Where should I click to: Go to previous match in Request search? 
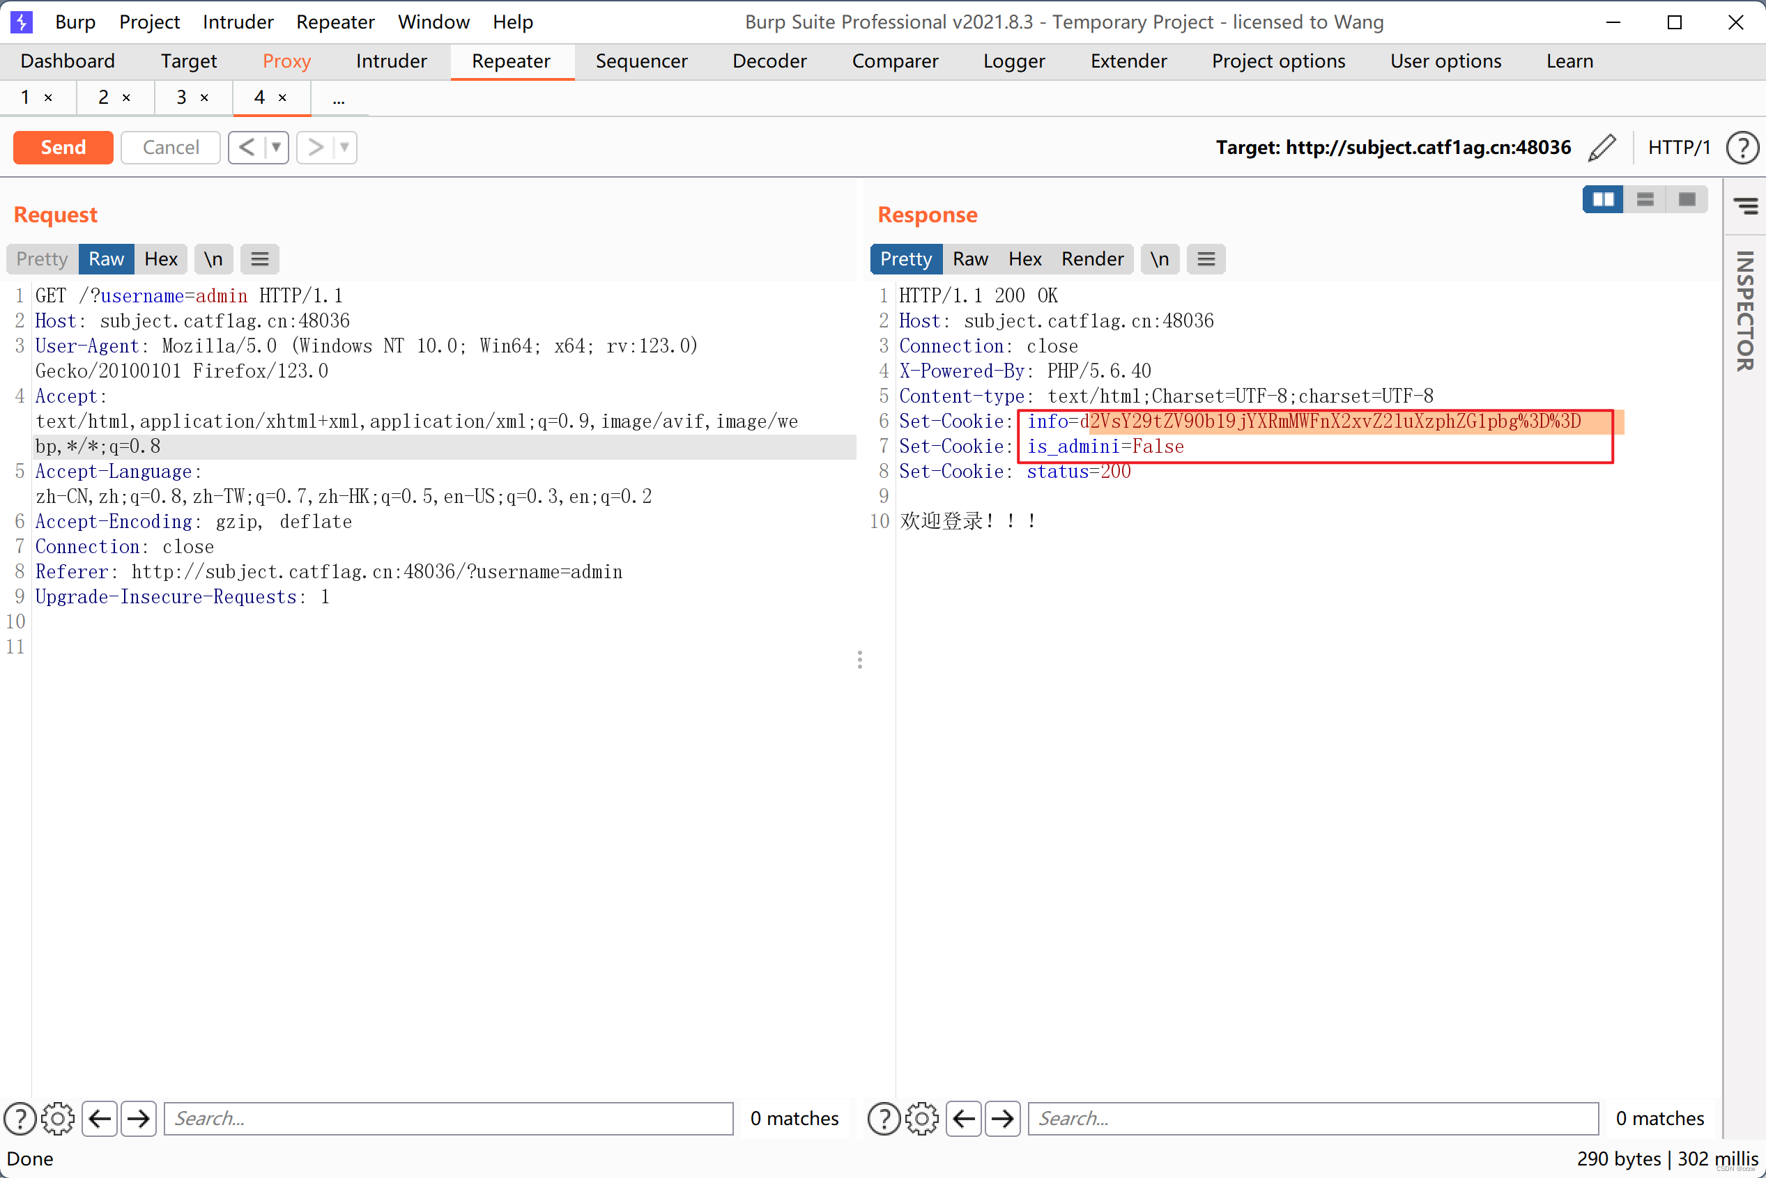[x=100, y=1119]
